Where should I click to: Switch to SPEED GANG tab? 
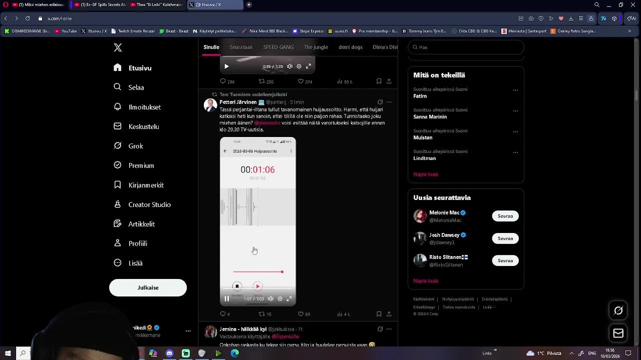click(278, 47)
